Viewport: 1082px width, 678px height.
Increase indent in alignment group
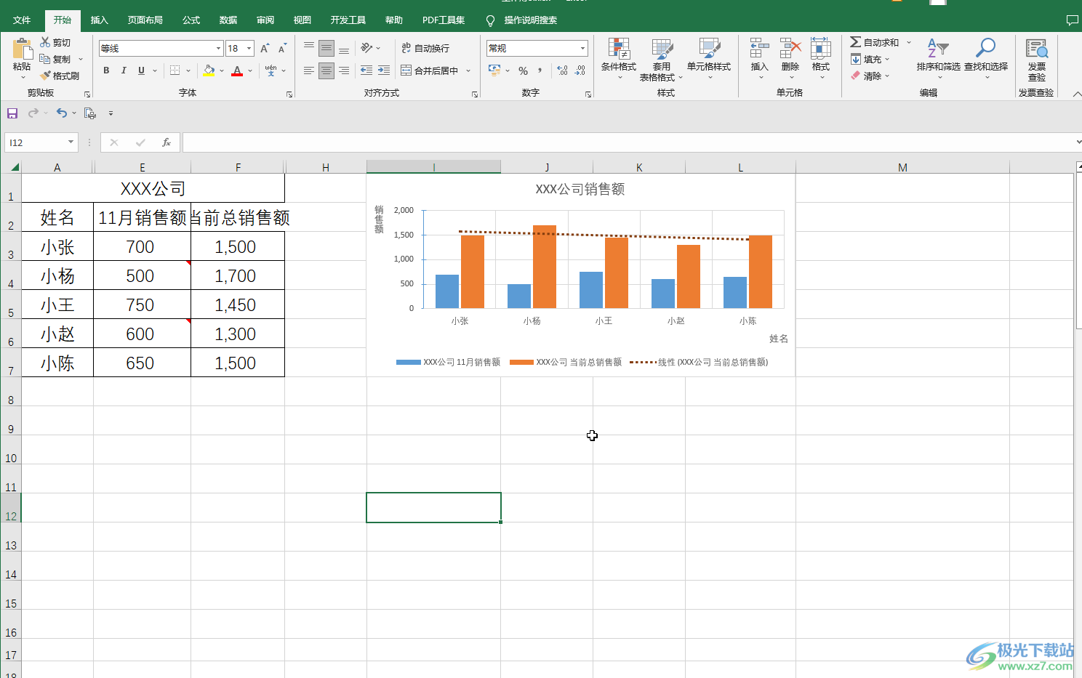click(x=384, y=70)
